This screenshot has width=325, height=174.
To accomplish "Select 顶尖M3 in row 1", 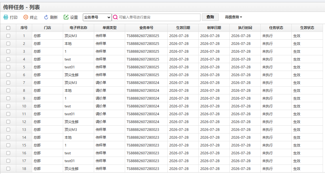I will (x=71, y=36).
